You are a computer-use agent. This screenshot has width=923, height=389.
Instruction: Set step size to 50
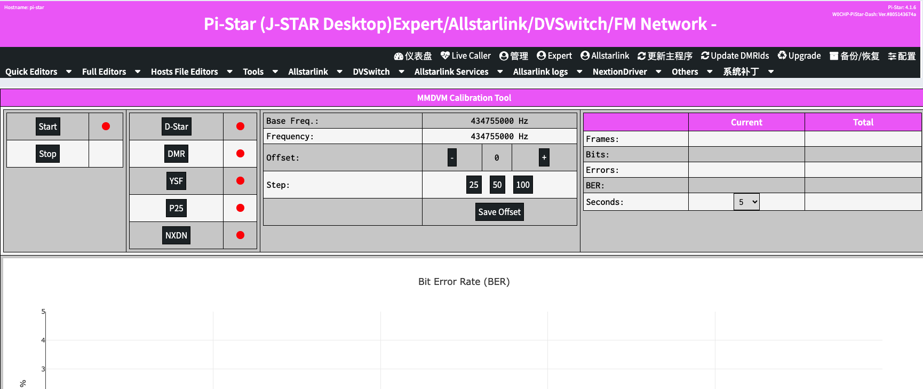point(497,185)
